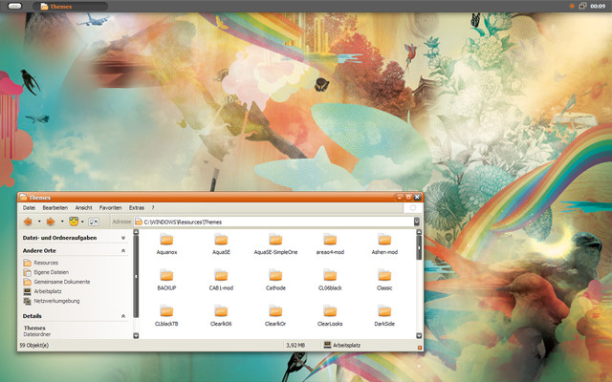612x382 pixels.
Task: Select the Ashen-mod folder icon
Action: (x=384, y=240)
